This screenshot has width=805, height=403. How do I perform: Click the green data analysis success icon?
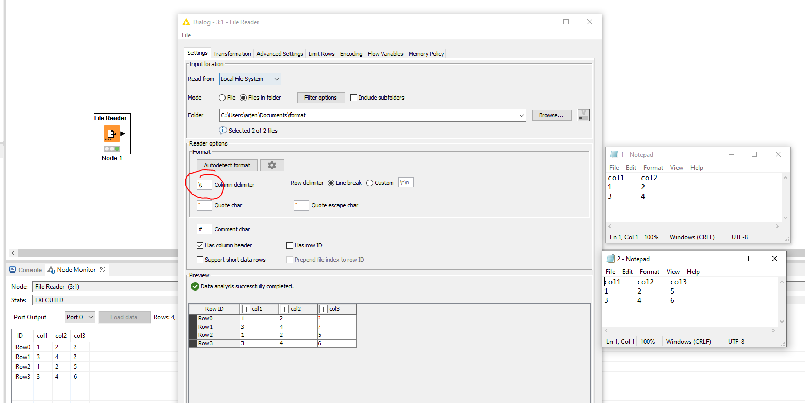coord(195,286)
